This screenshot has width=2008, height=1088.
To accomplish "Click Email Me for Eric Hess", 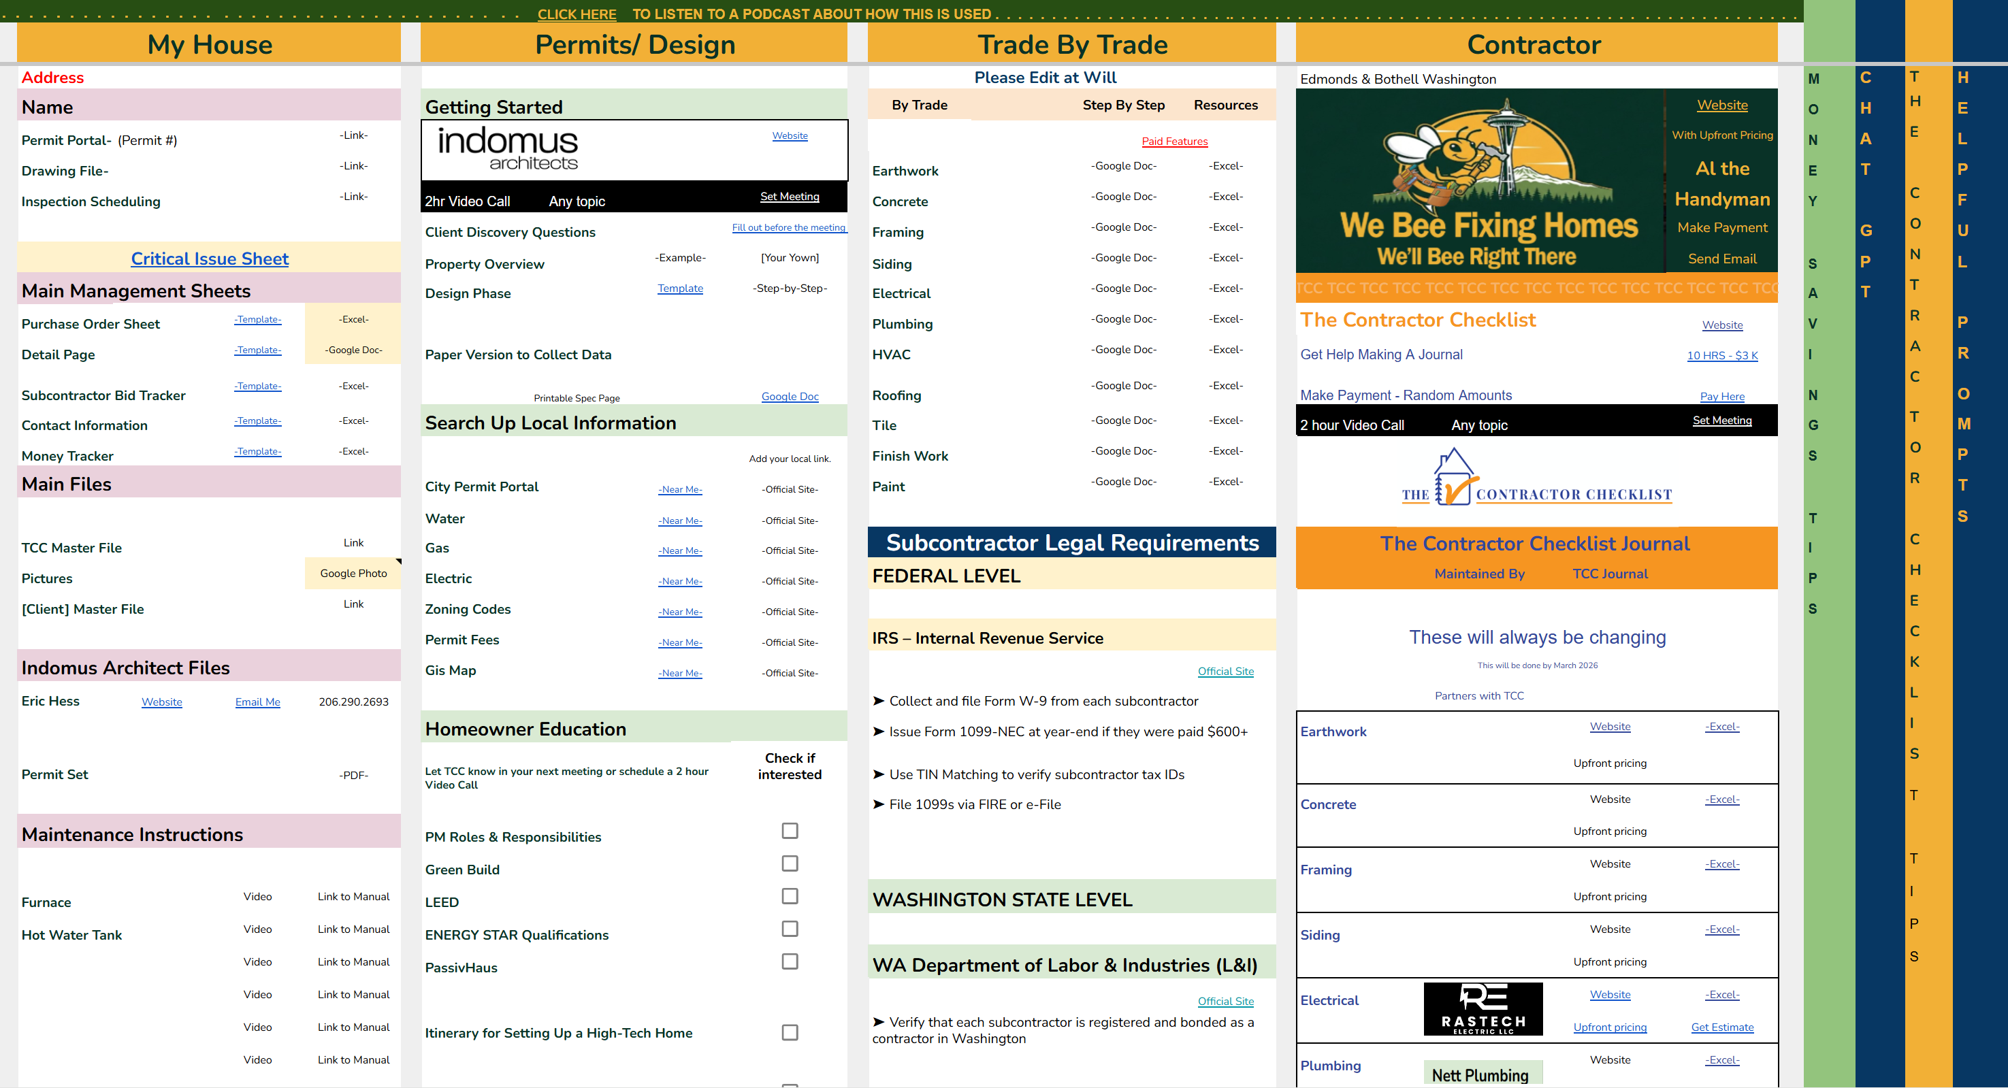I will coord(258,702).
